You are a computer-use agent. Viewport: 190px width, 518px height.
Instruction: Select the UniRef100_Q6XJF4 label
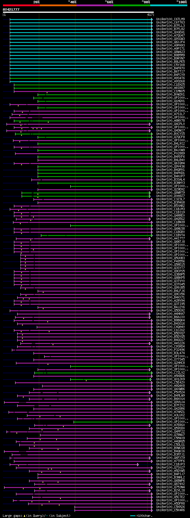click(170, 42)
